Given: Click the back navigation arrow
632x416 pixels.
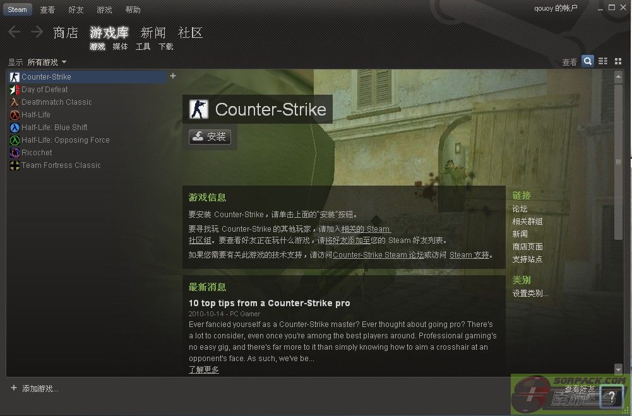Looking at the screenshot, I should click(14, 32).
